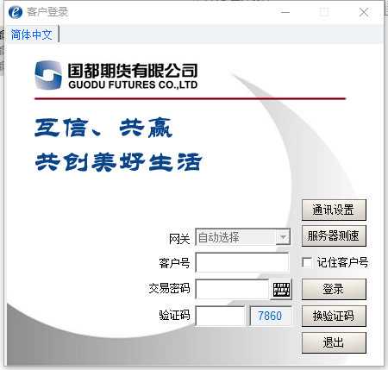The width and height of the screenshot is (388, 370).
Task: Refresh captcha with 换验证码 button
Action: [334, 316]
